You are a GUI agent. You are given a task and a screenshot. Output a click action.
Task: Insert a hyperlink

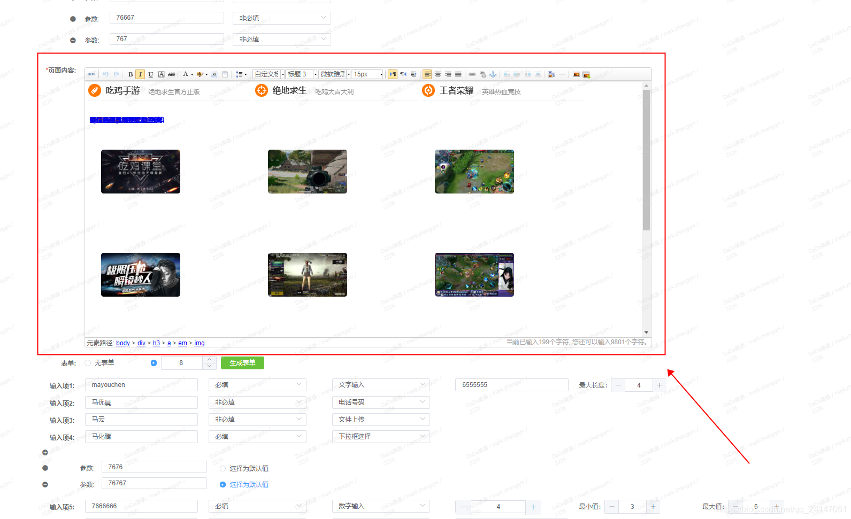472,74
